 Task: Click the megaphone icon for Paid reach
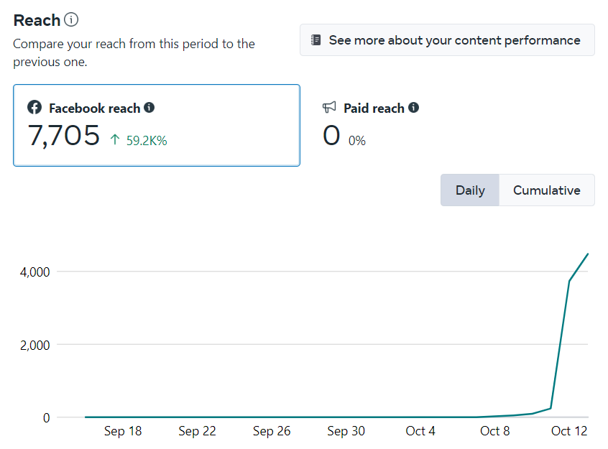330,108
